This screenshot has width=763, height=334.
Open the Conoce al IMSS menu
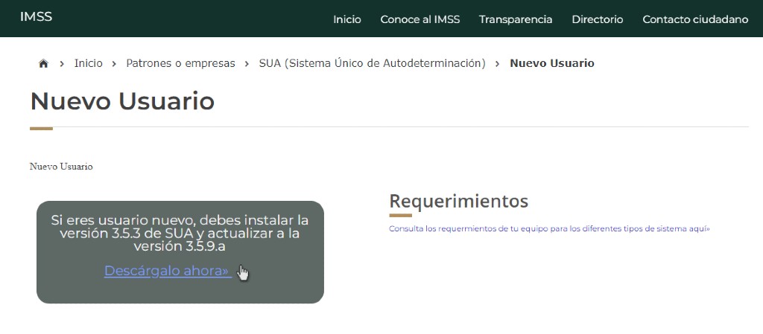coord(420,19)
